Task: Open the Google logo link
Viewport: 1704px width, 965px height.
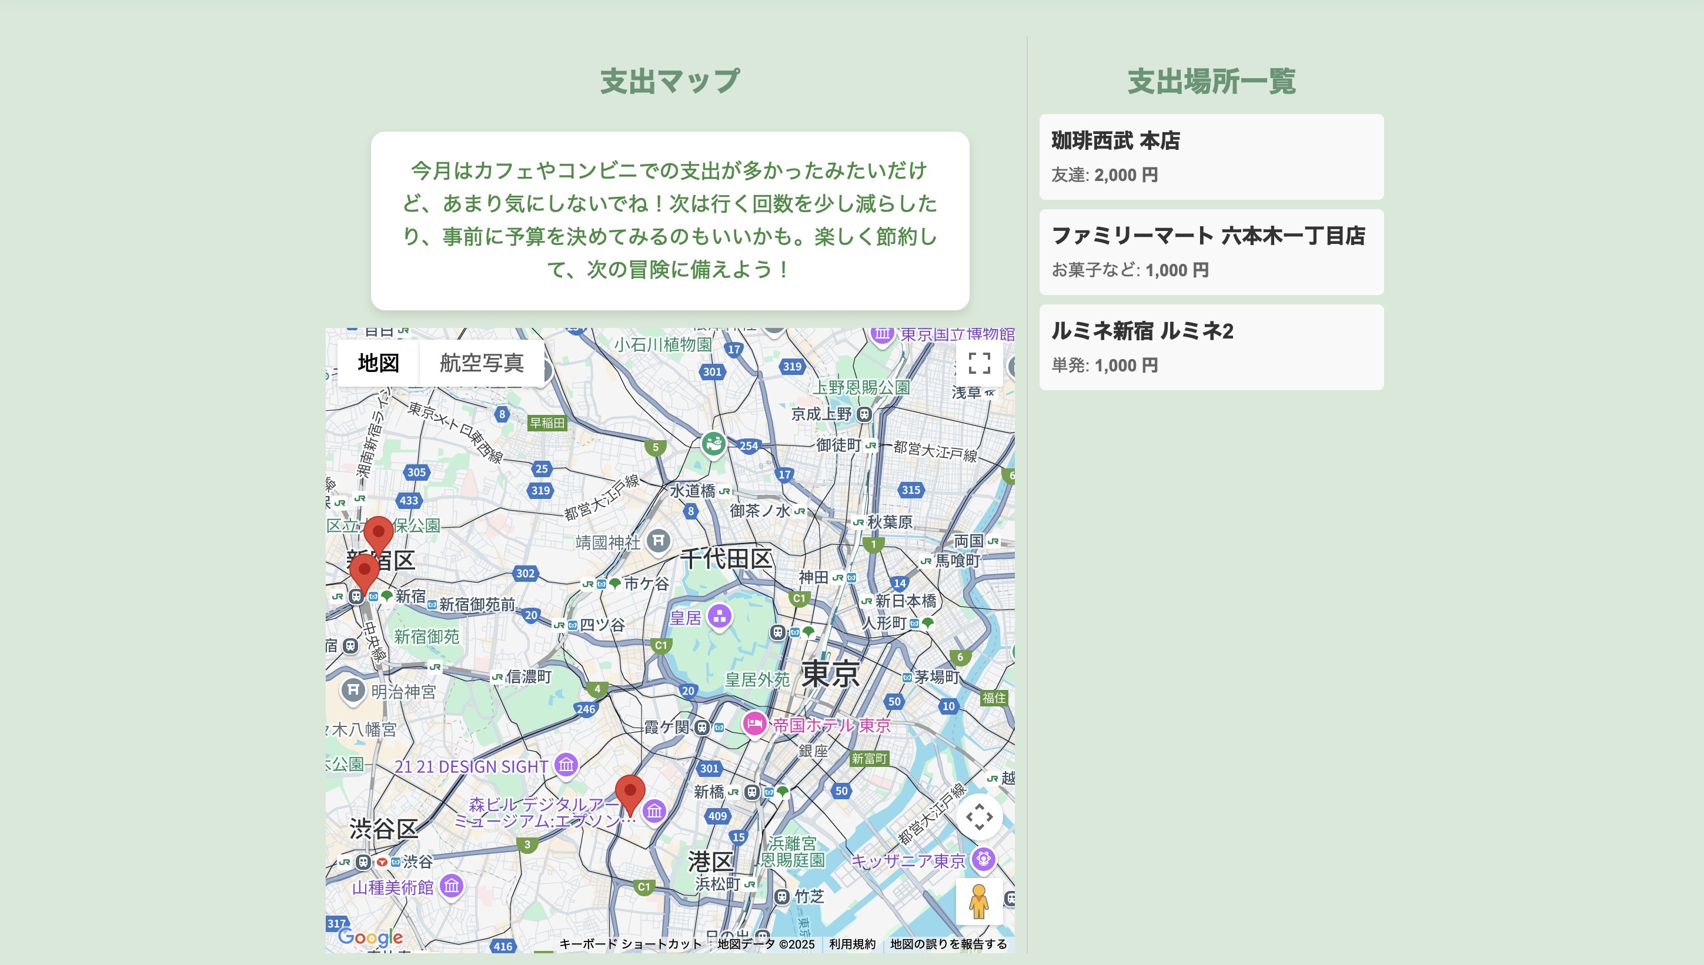Action: point(370,937)
